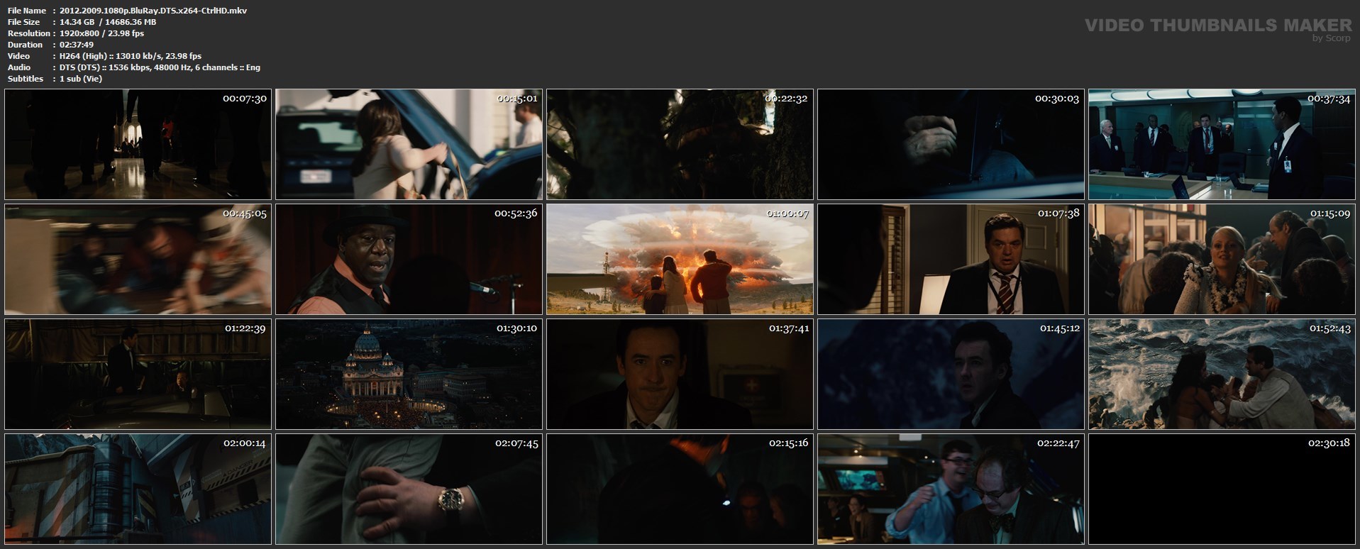Open the thumbnail stamped 00:07:30

(x=138, y=144)
